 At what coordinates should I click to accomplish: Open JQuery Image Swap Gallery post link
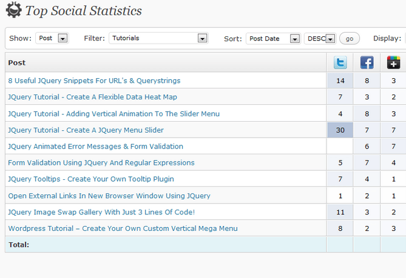click(101, 212)
